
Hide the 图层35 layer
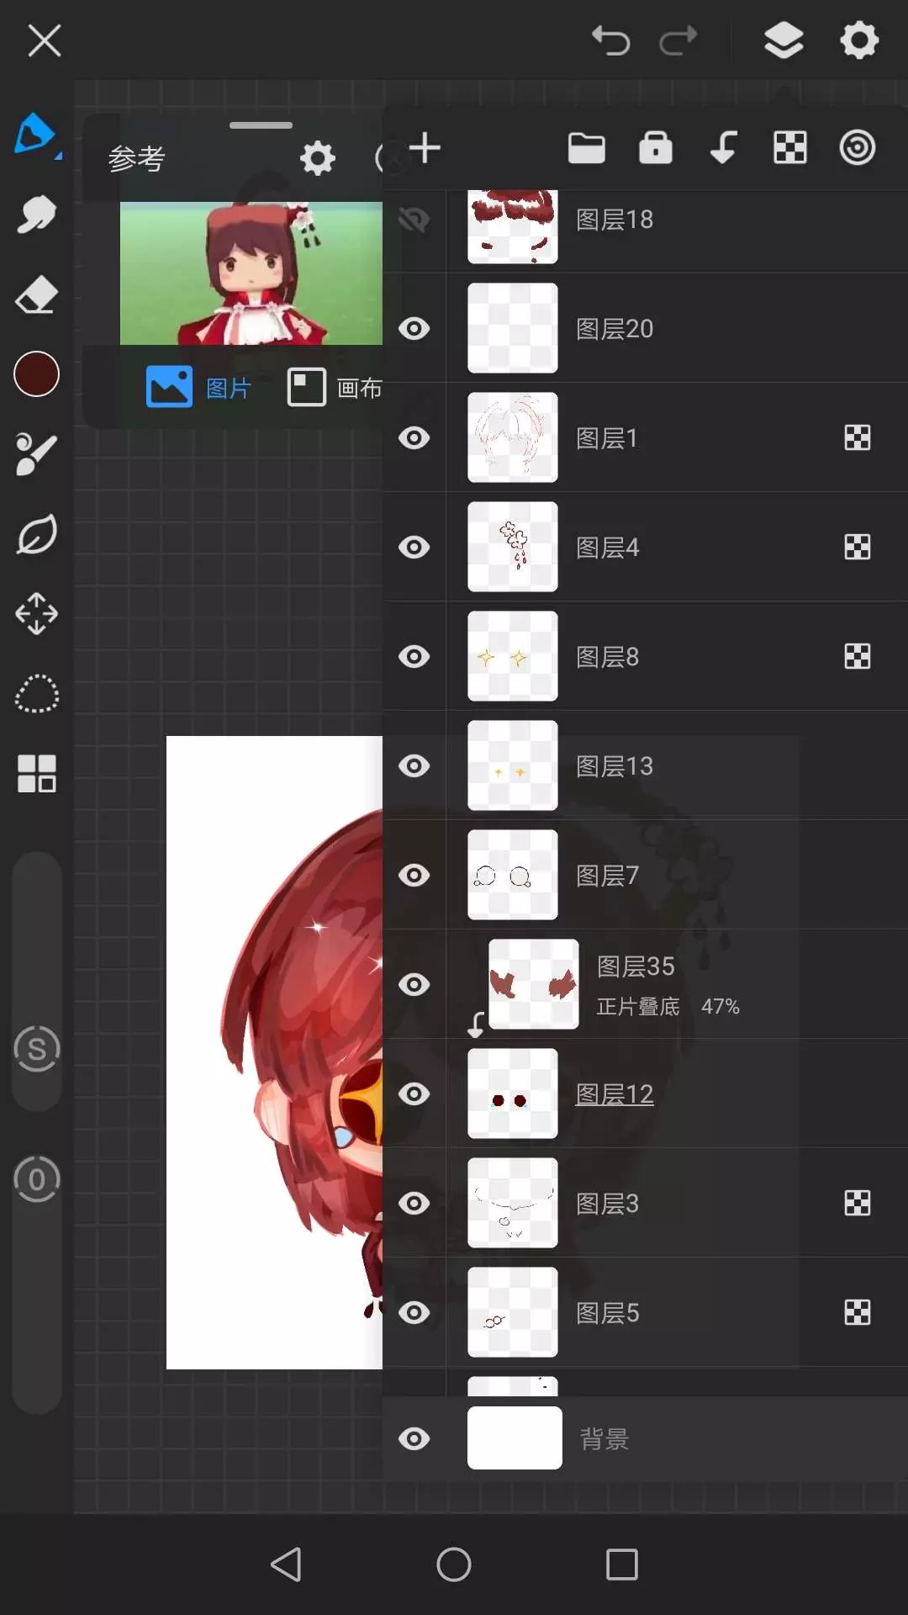(x=414, y=984)
